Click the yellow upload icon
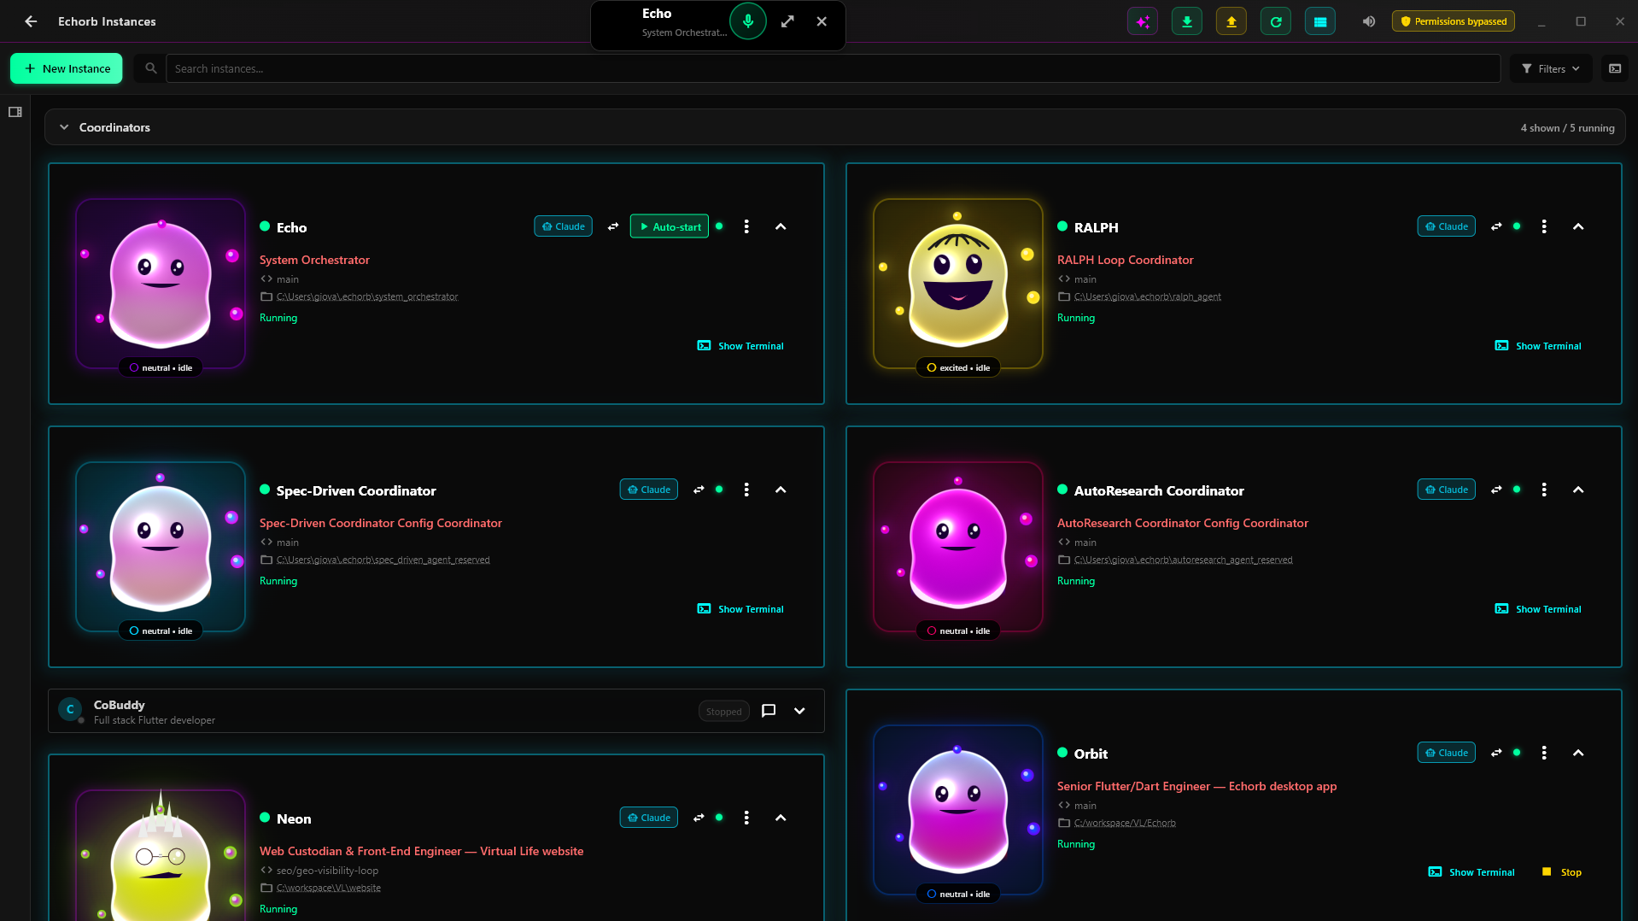The height and width of the screenshot is (921, 1638). (x=1231, y=21)
